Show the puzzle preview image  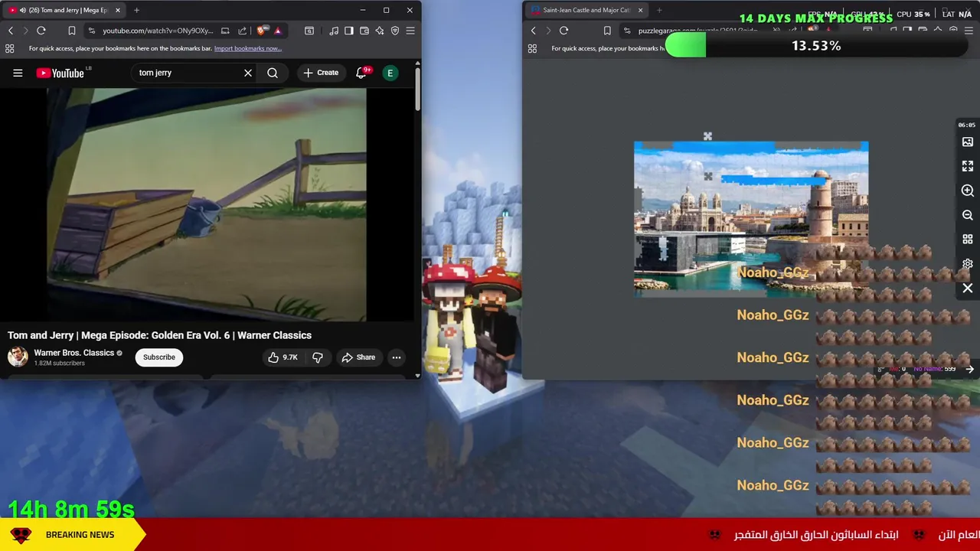point(968,142)
